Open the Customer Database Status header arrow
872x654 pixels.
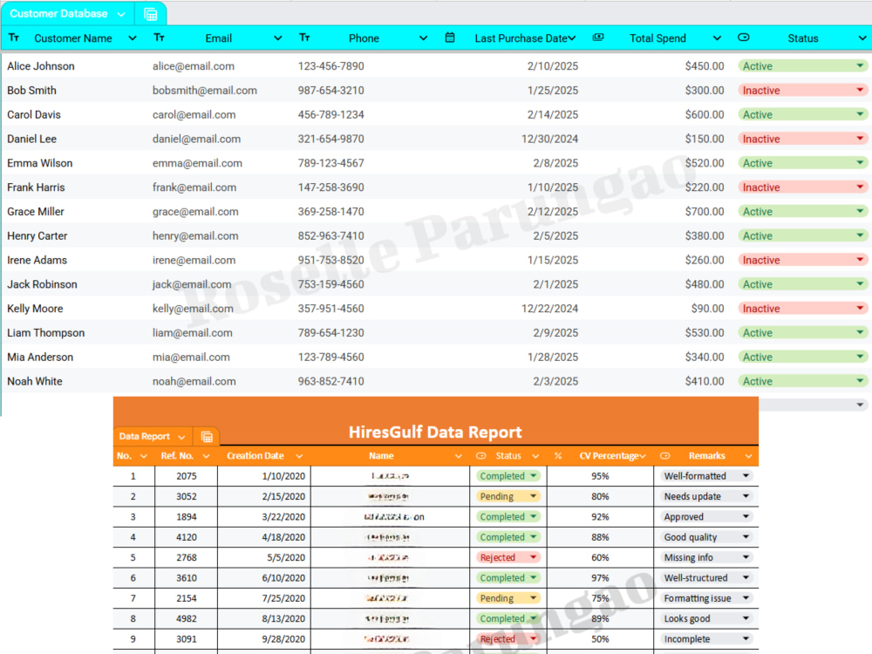(x=862, y=38)
